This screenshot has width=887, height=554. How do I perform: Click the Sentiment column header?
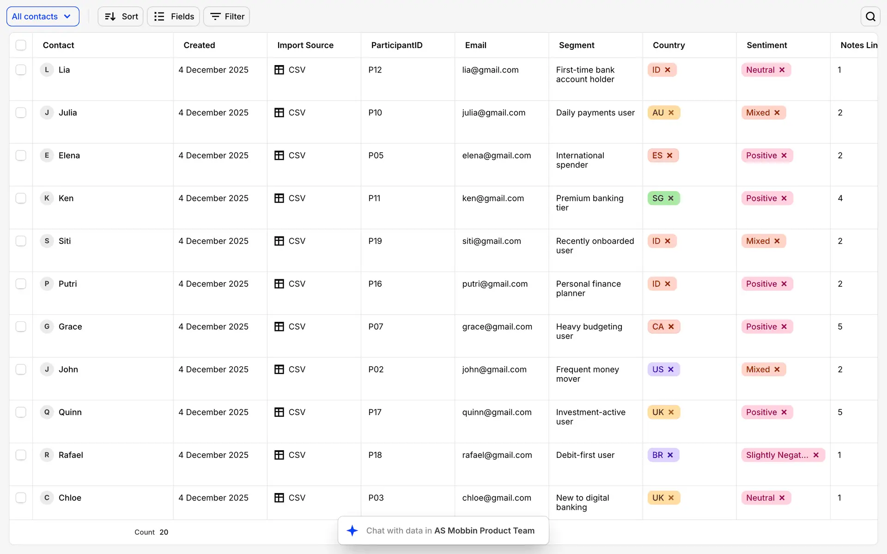click(x=766, y=45)
